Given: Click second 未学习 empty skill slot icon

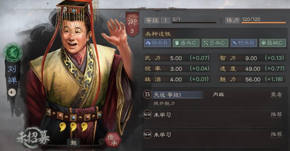Looking at the screenshot, I should click(x=147, y=134).
